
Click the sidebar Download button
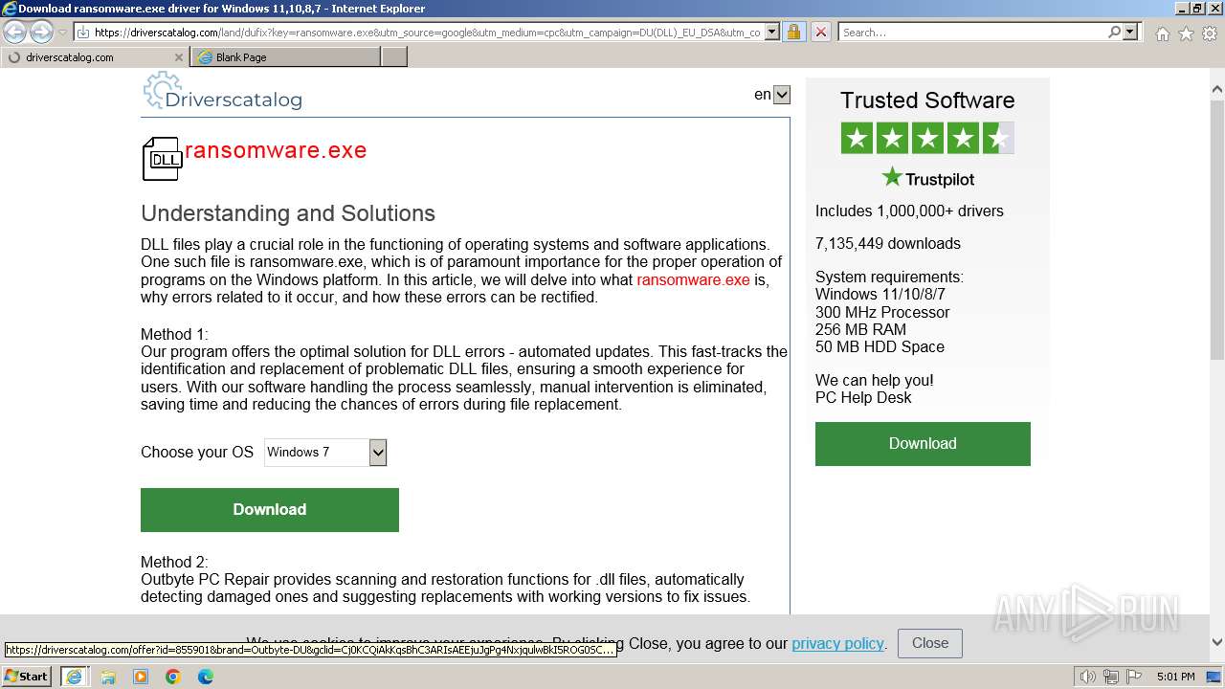tap(923, 444)
